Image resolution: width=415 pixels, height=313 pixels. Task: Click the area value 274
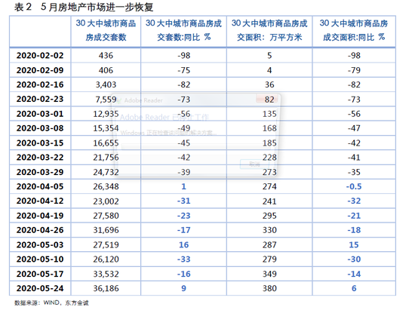click(x=269, y=186)
